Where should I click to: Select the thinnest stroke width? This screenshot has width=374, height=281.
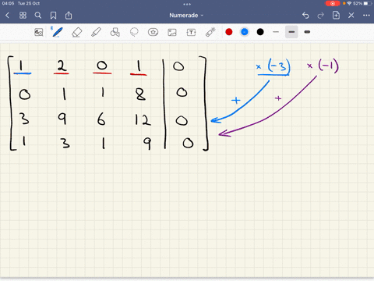[276, 32]
